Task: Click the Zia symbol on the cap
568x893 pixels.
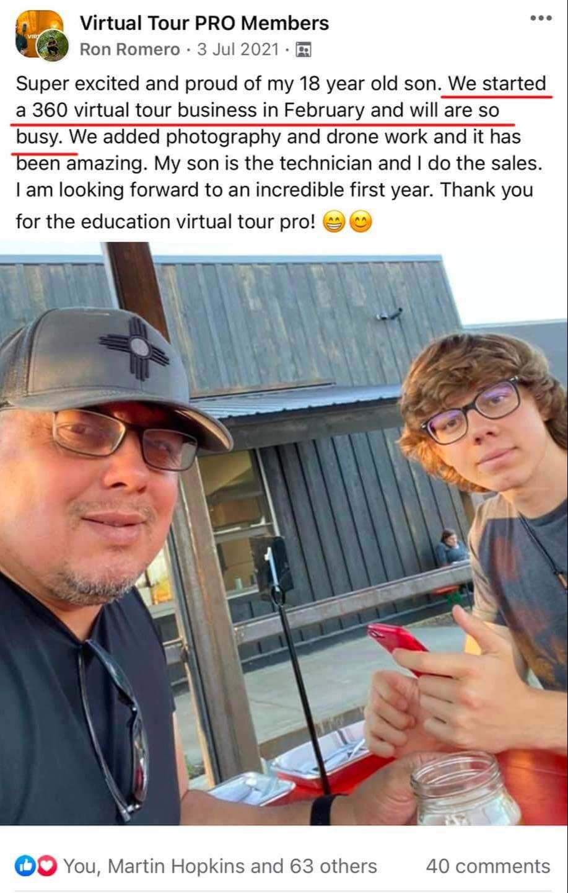Action: click(x=134, y=349)
